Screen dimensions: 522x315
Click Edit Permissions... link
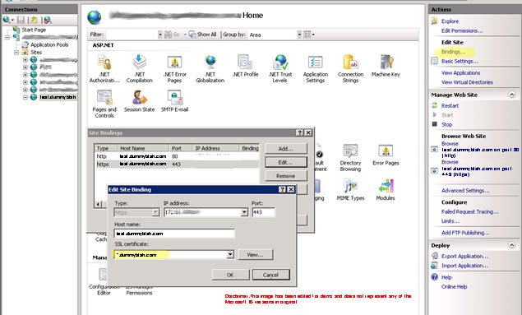click(x=462, y=30)
